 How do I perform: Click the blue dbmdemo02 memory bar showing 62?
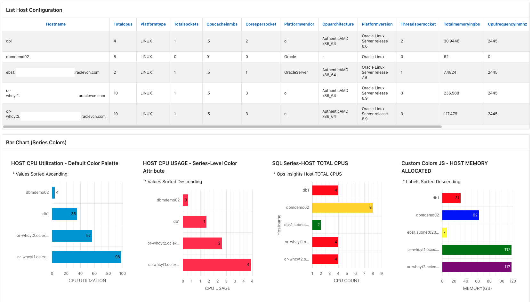[461, 215]
